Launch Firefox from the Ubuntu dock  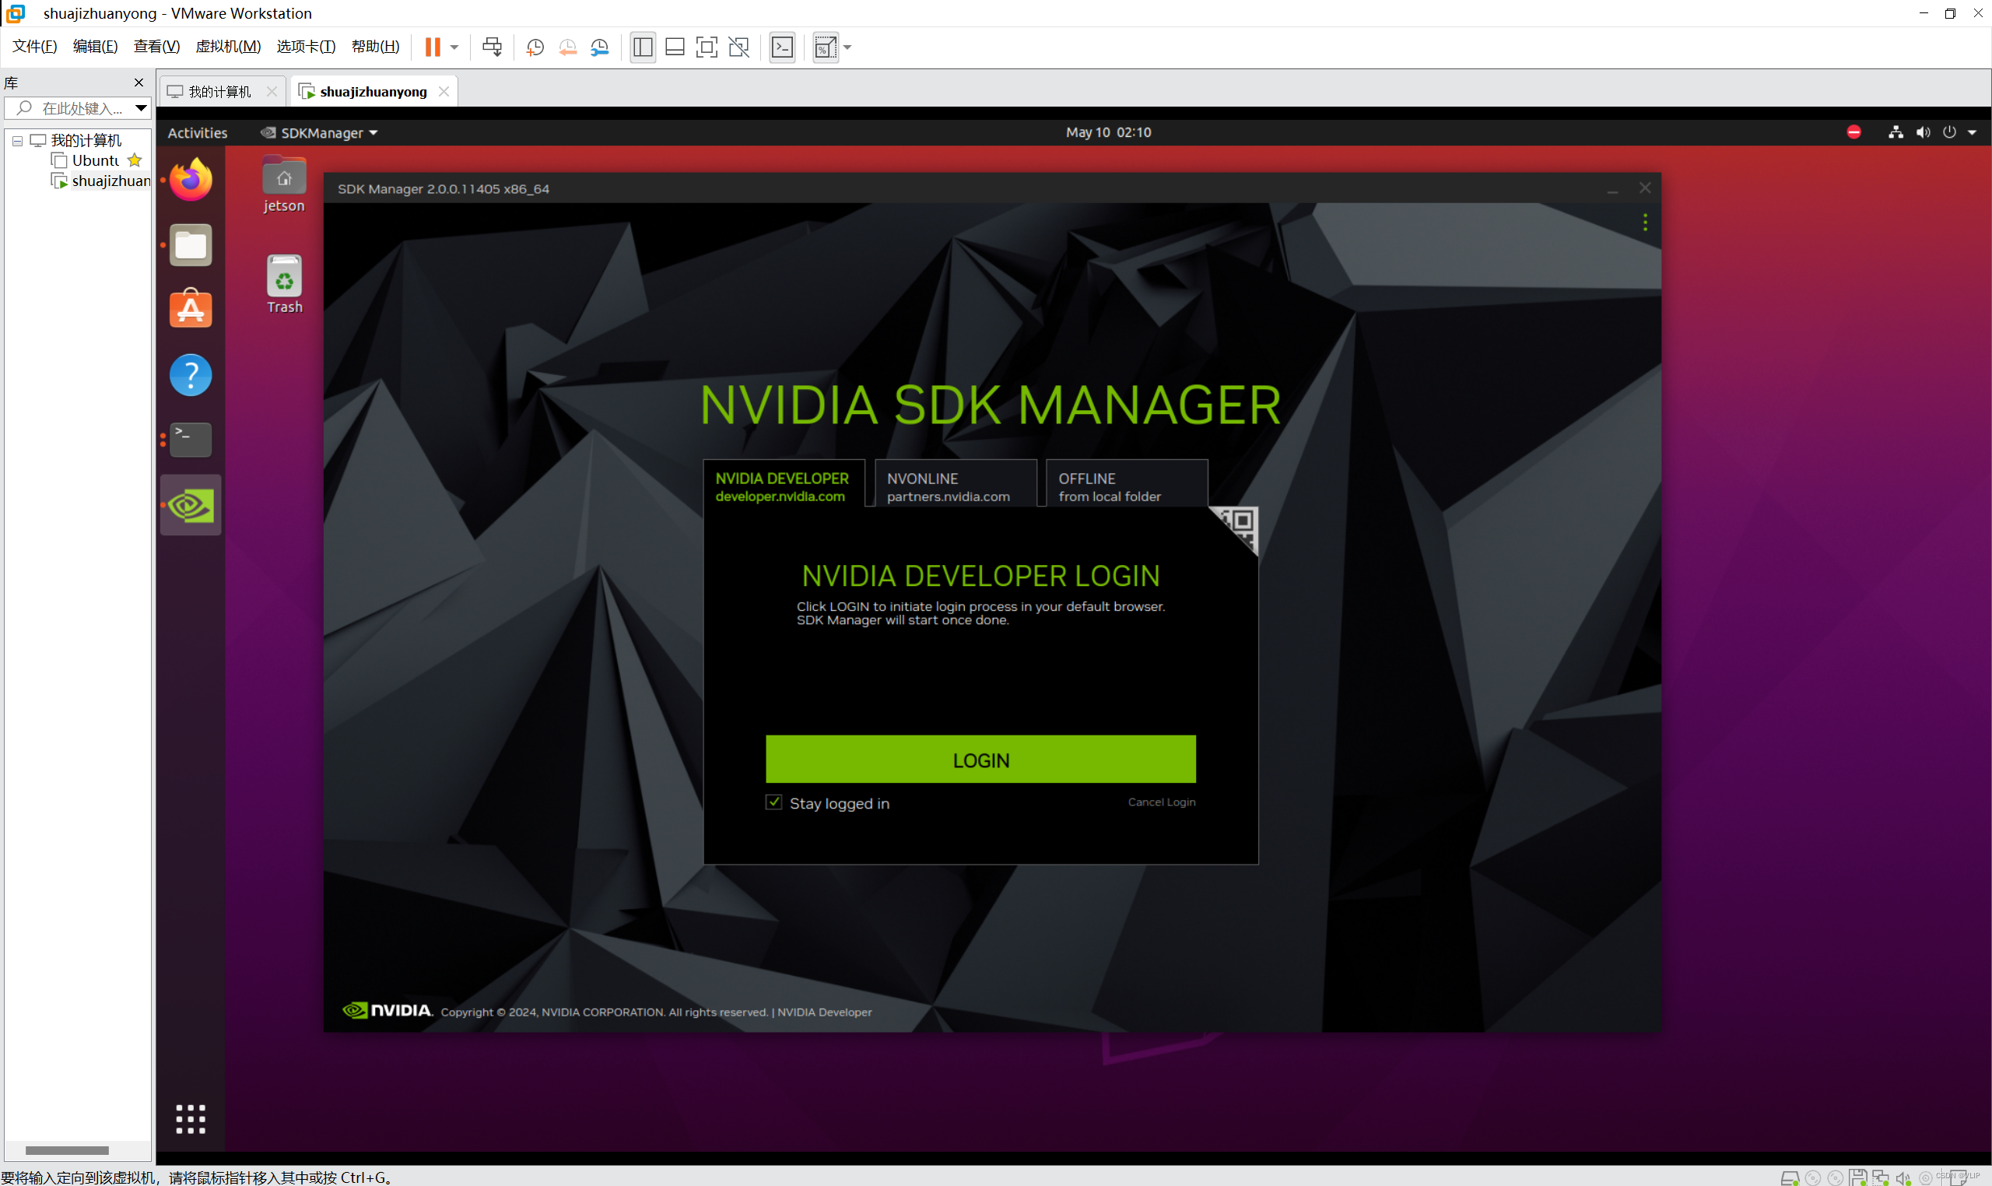190,180
